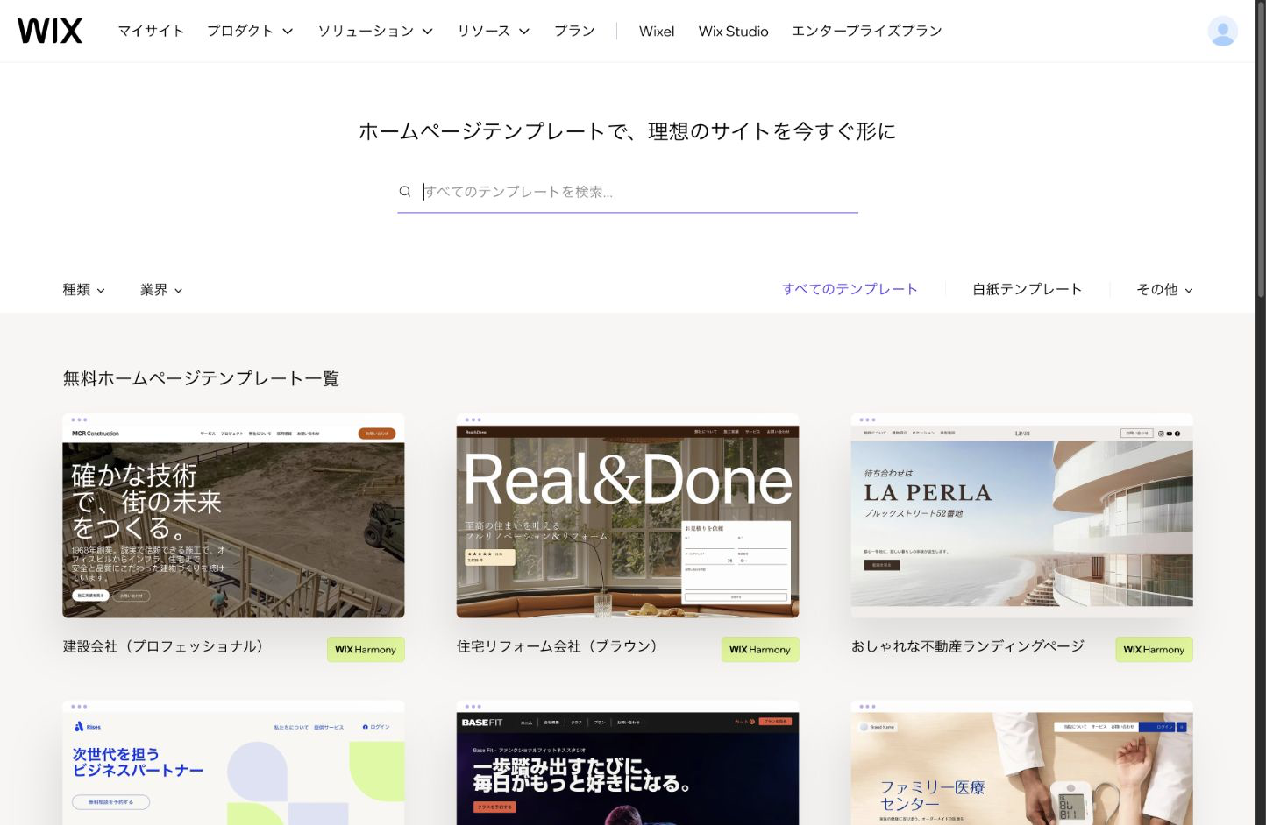
Task: Open マイサイト in top navigation
Action: (x=151, y=31)
